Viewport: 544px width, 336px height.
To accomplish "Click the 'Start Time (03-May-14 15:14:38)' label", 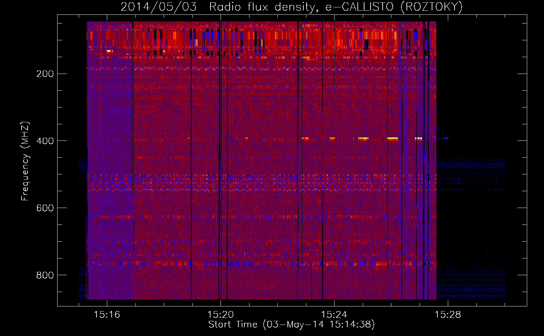I will (x=292, y=325).
